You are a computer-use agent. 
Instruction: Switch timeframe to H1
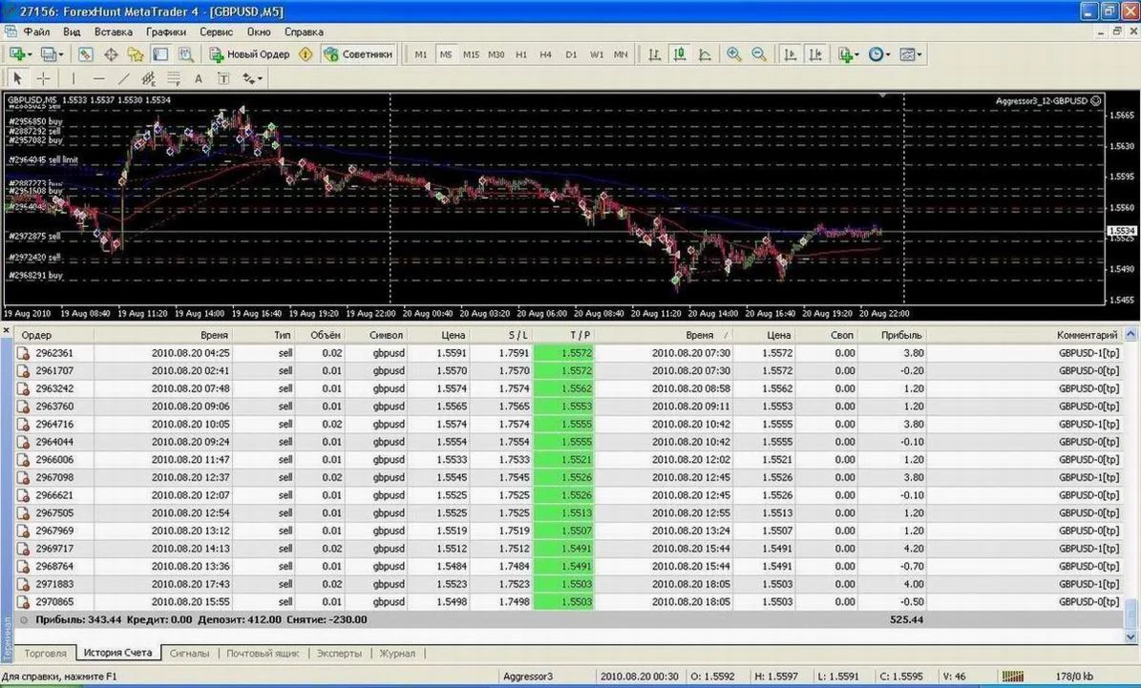pyautogui.click(x=521, y=54)
